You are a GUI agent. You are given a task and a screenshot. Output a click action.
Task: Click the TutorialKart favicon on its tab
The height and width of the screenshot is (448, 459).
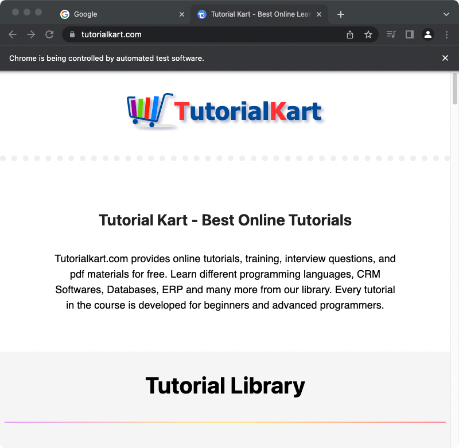point(202,14)
